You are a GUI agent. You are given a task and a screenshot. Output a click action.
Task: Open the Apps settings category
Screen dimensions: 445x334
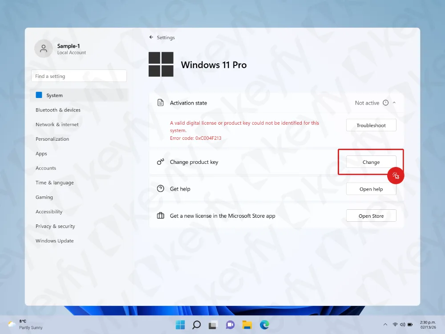pyautogui.click(x=41, y=154)
